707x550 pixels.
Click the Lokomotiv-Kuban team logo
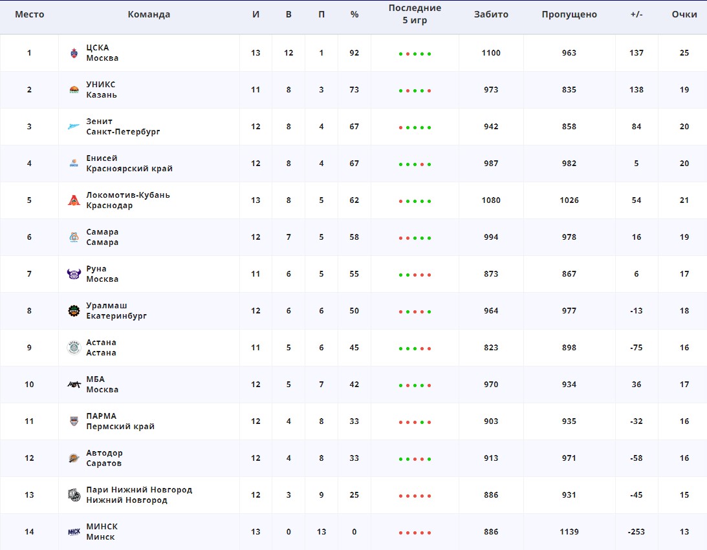pos(74,200)
